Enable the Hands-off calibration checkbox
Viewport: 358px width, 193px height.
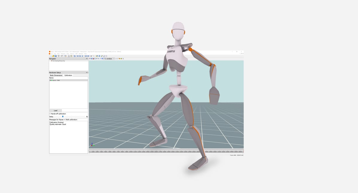tap(50, 114)
